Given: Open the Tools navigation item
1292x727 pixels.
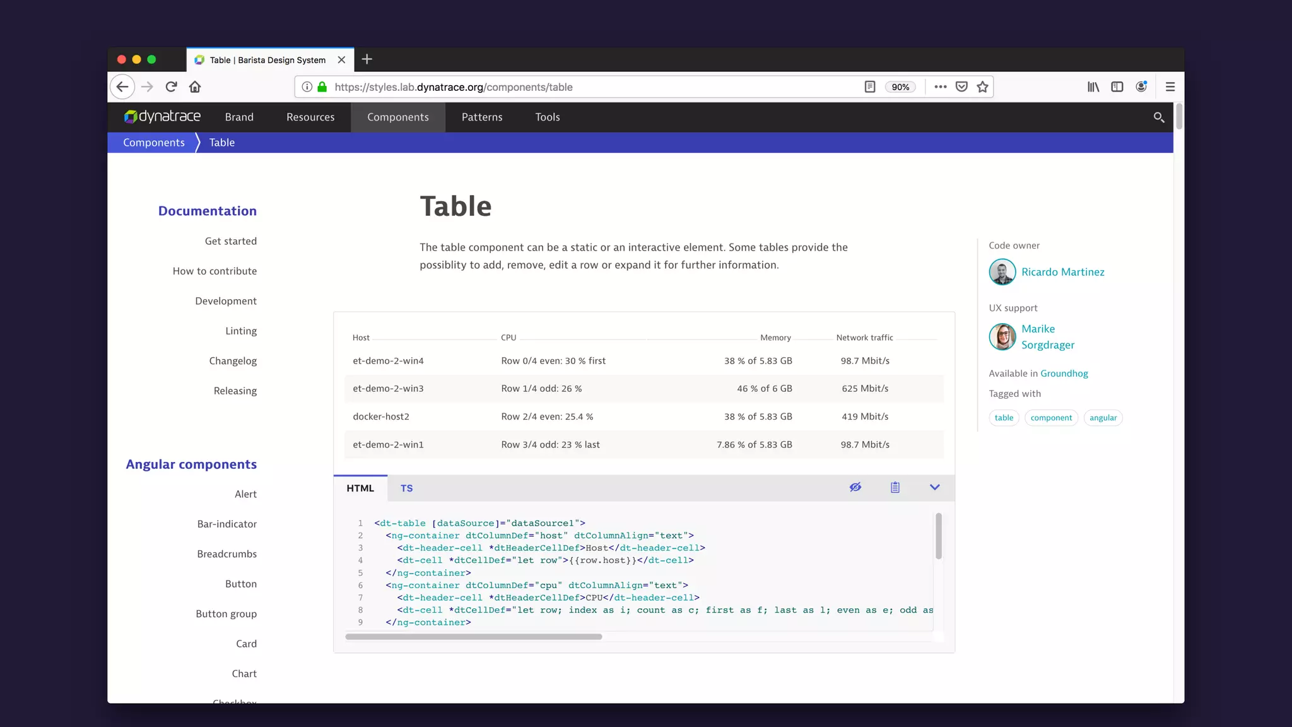Looking at the screenshot, I should click(548, 117).
